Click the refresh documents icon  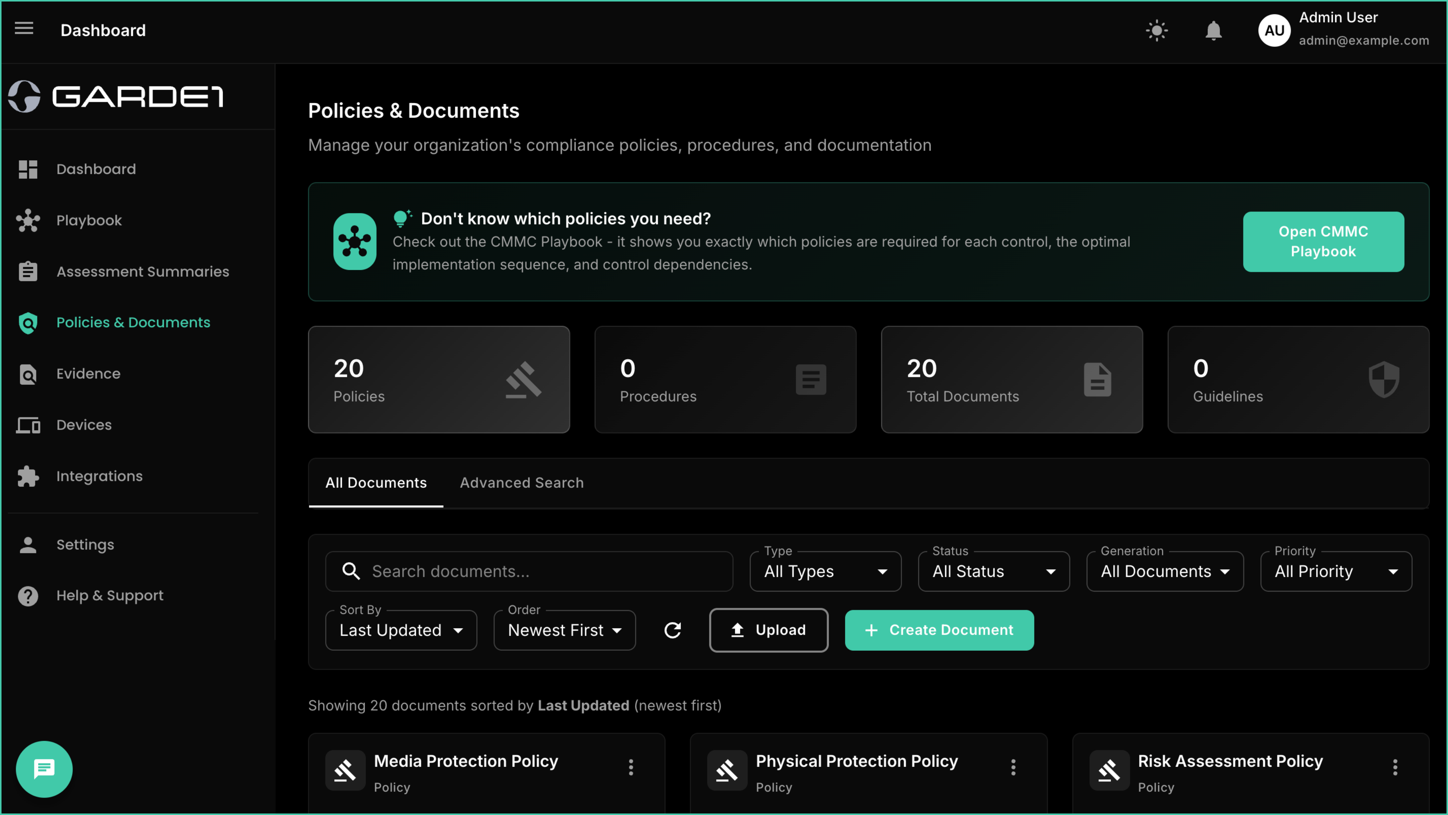pyautogui.click(x=672, y=630)
